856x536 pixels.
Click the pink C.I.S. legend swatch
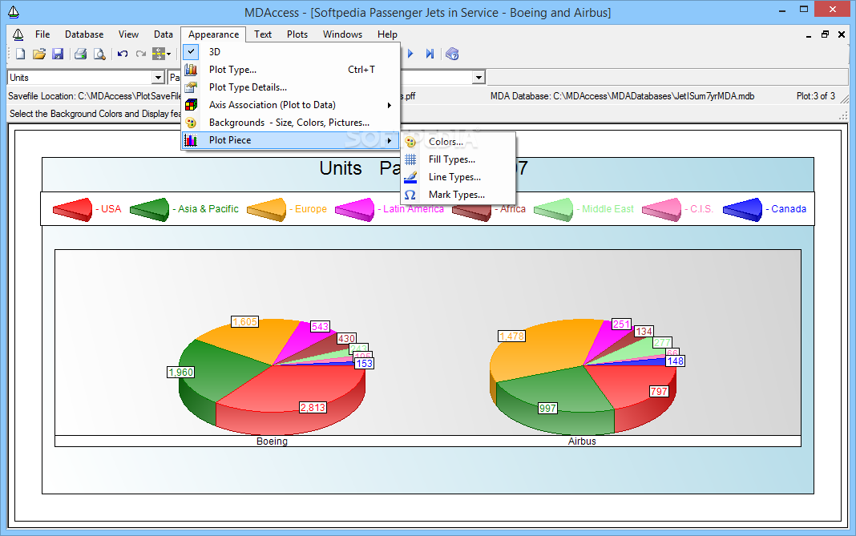[662, 210]
